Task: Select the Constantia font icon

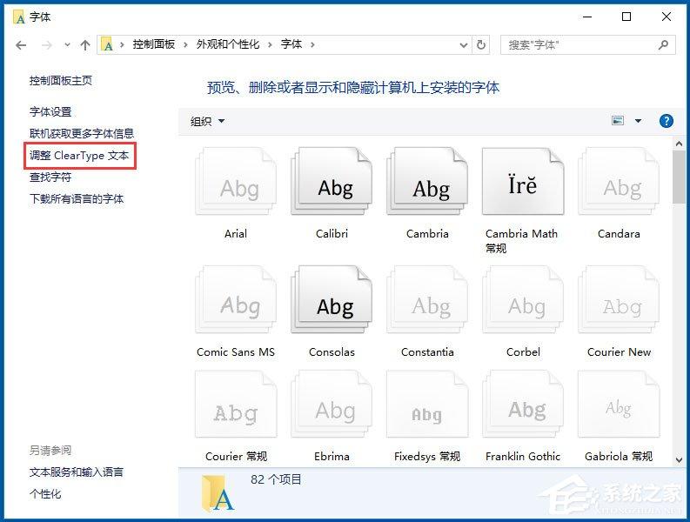Action: 427,299
